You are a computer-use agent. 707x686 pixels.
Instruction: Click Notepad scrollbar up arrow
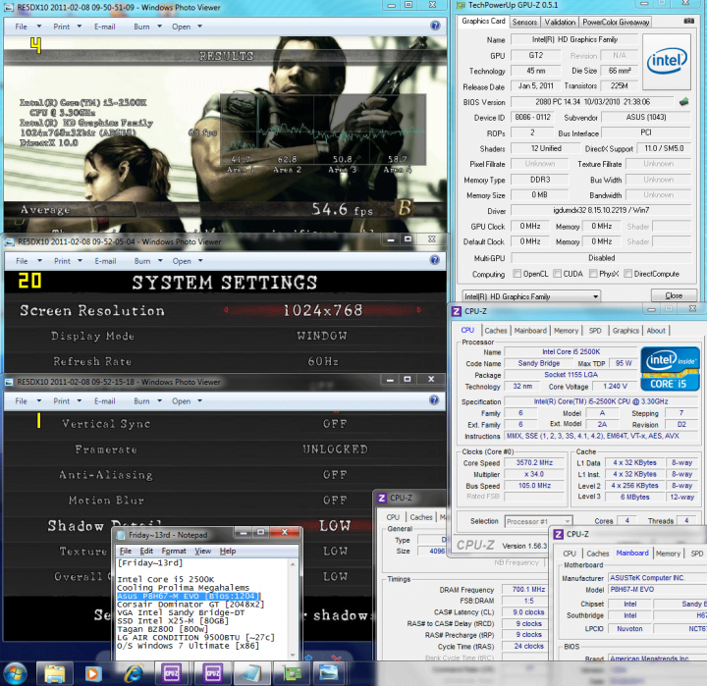coord(293,564)
